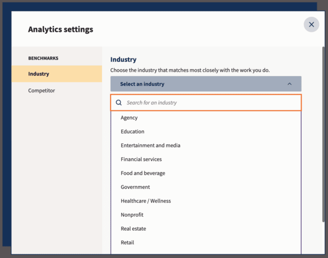
Task: Click the magnifier icon in search box
Action: 119,103
